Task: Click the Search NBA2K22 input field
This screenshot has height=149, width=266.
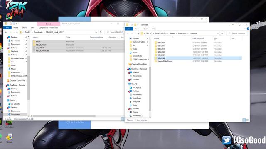Action: [115, 32]
